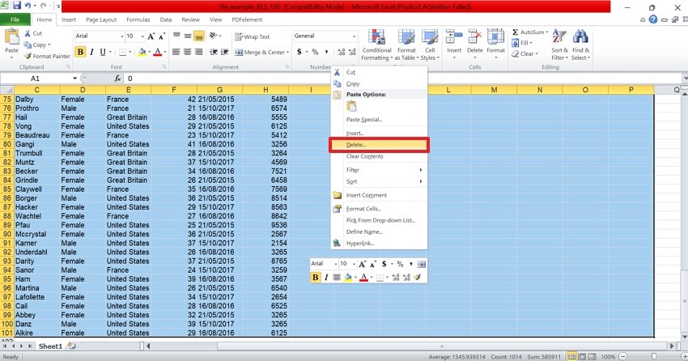Toggle Italic in the Font ribbon group

tap(91, 52)
